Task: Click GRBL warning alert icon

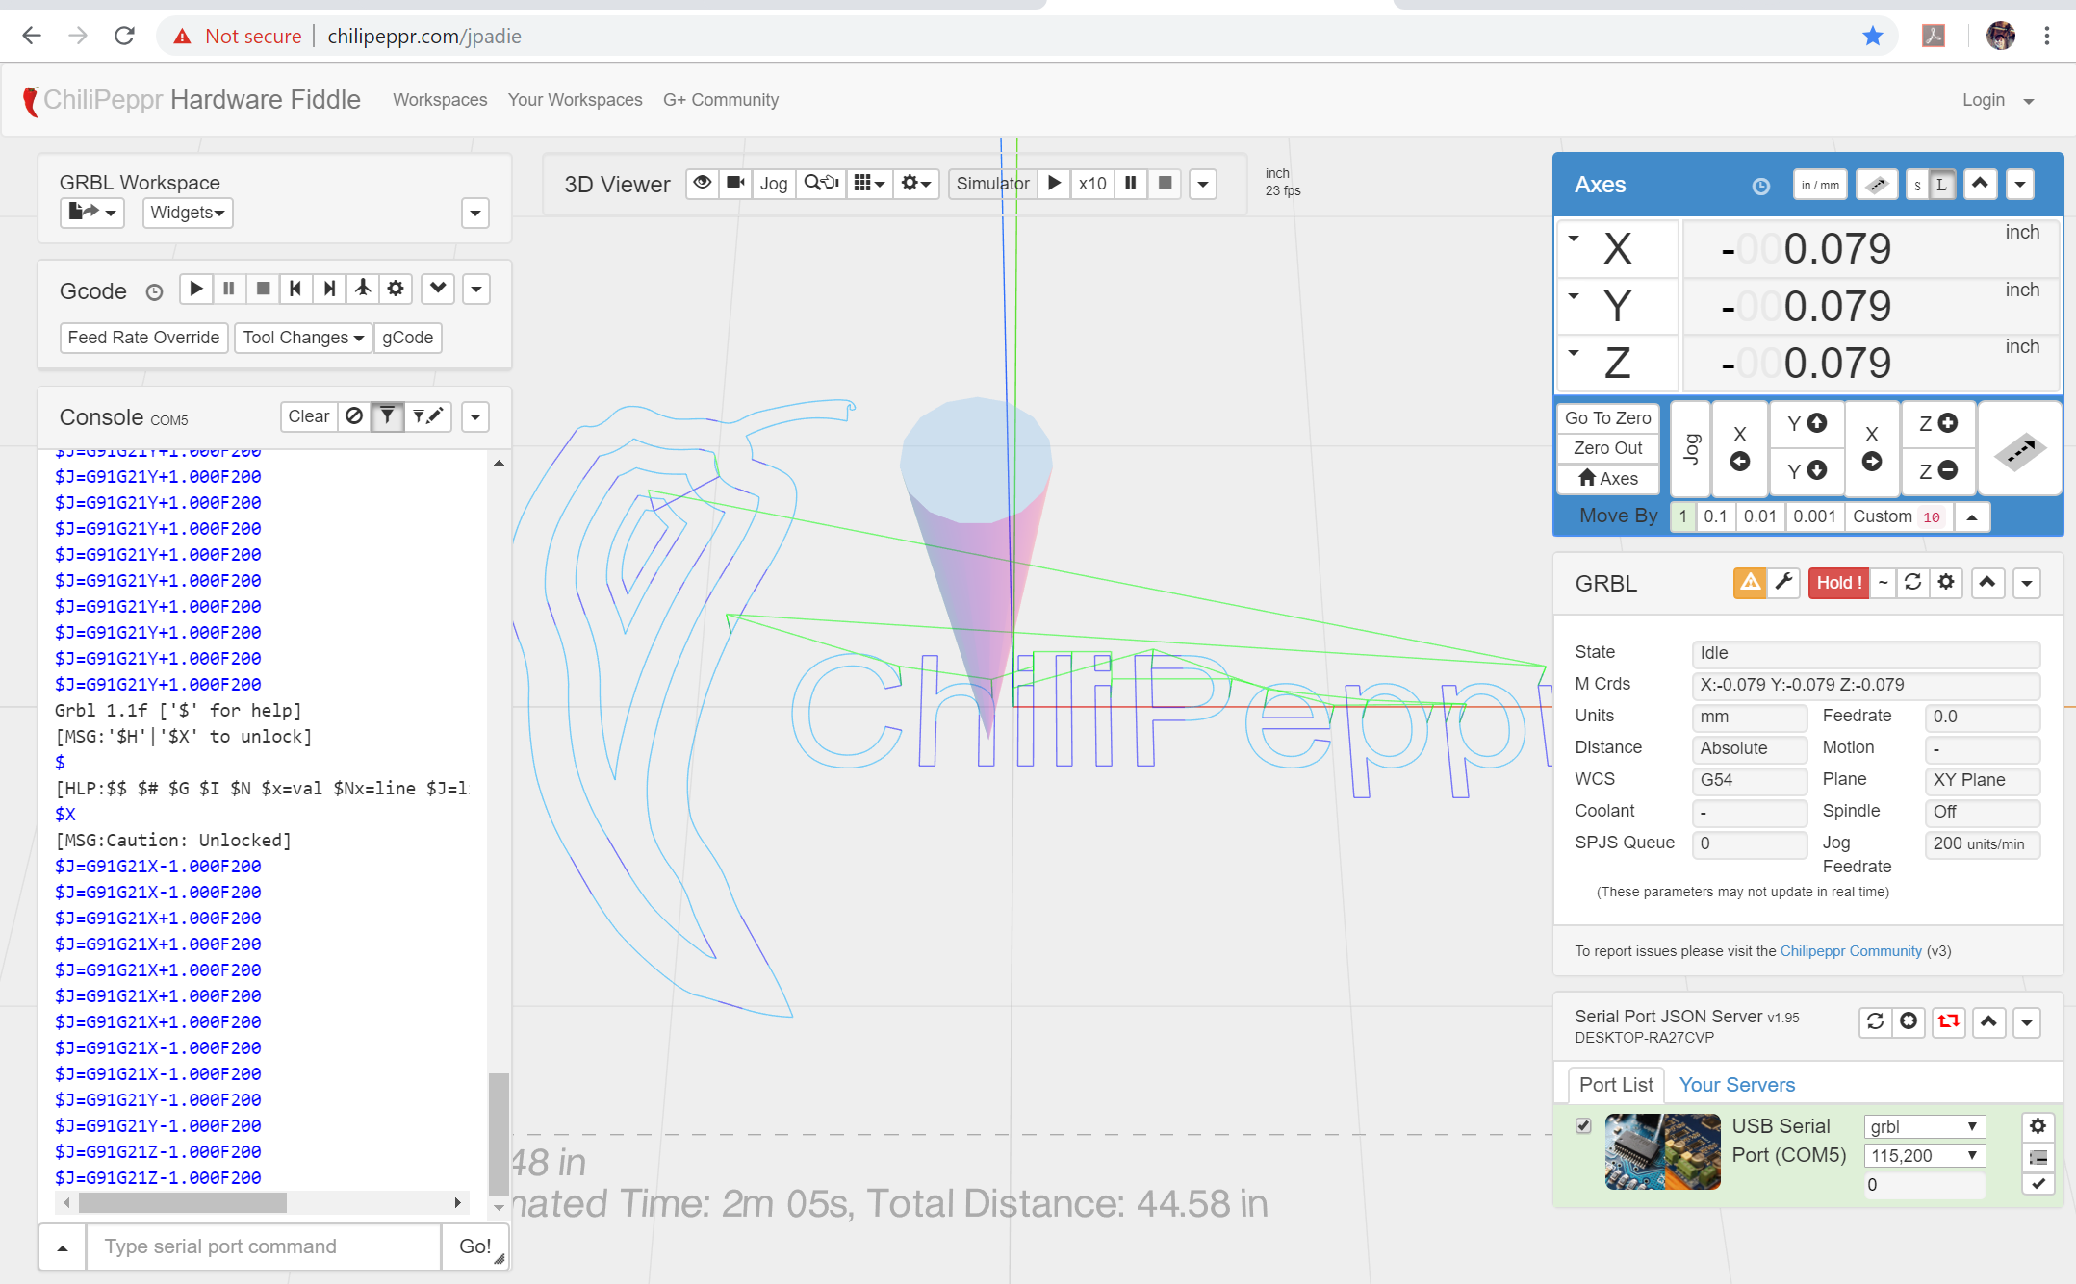Action: (x=1750, y=583)
